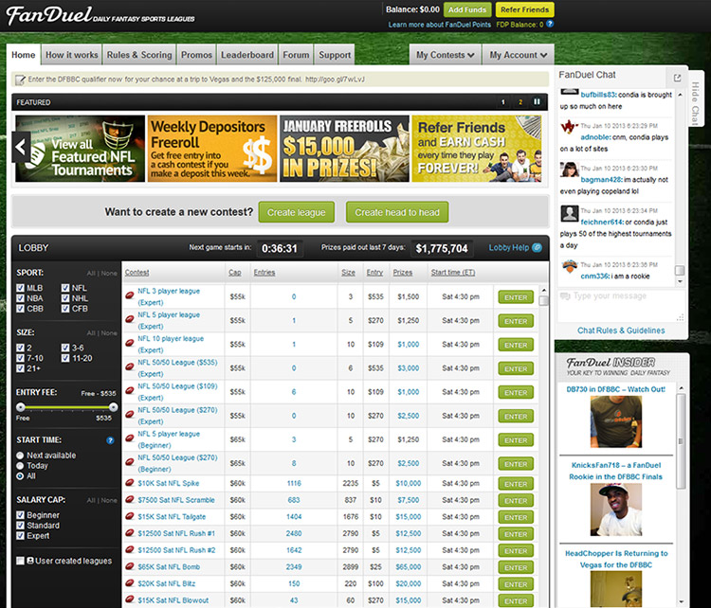711x608 pixels.
Task: Open the Leaderboard tab
Action: coord(247,55)
